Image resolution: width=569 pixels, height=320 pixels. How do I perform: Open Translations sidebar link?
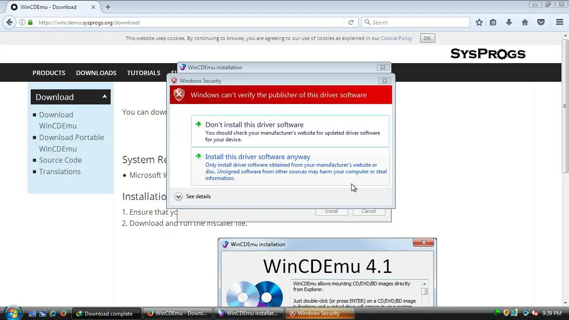(60, 172)
